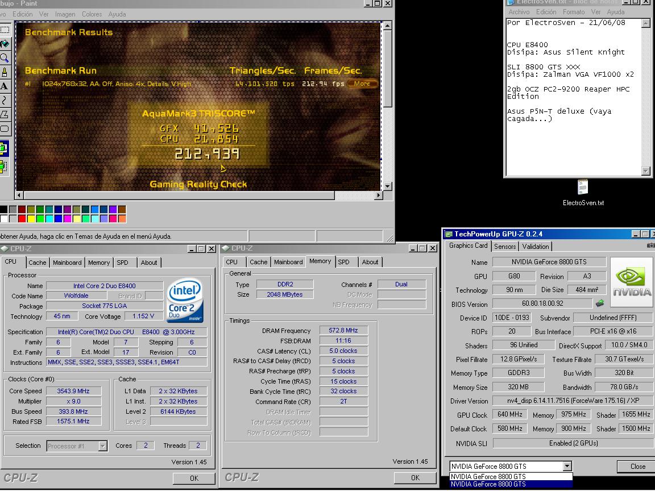Click the GPU-Z title bar application icon
This screenshot has height=491, width=655.
[449, 234]
